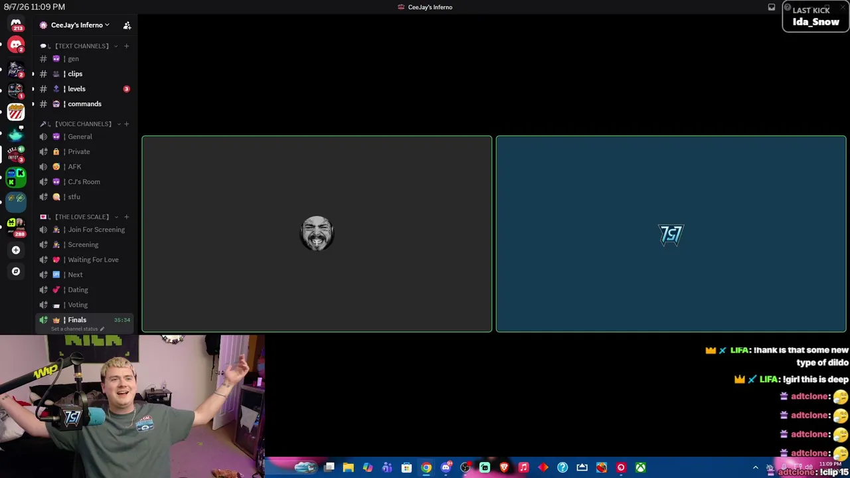This screenshot has width=850, height=478.
Task: Open Task View in taskbar
Action: 329,467
